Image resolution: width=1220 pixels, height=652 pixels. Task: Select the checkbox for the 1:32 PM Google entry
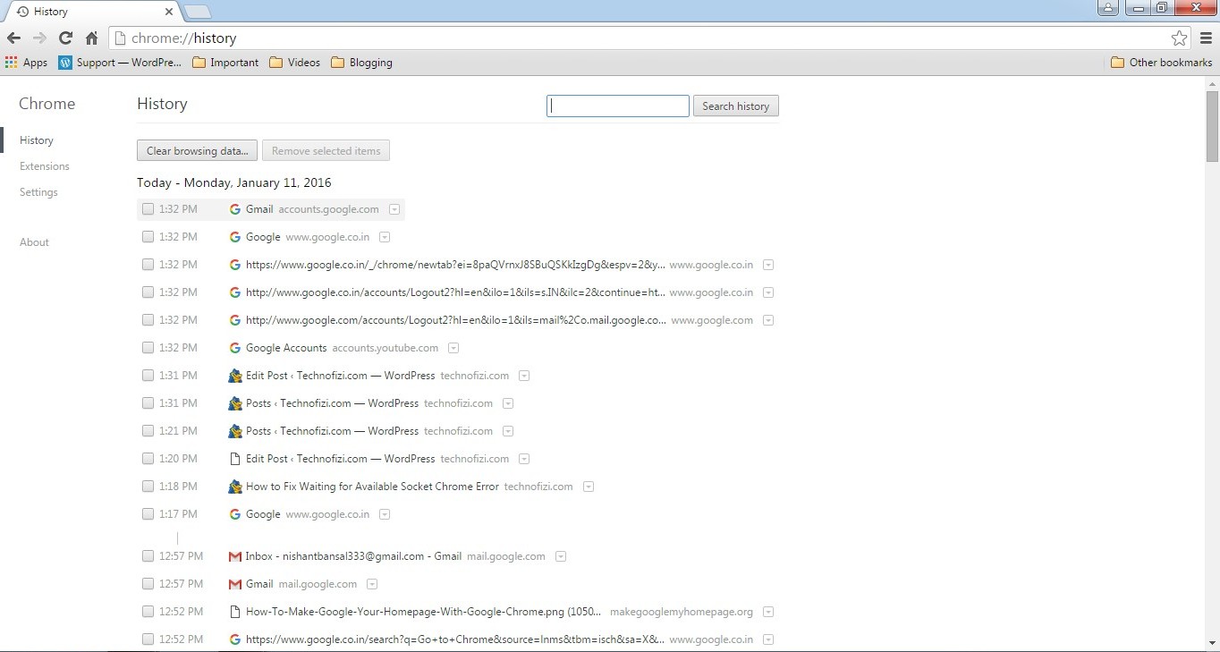click(148, 237)
